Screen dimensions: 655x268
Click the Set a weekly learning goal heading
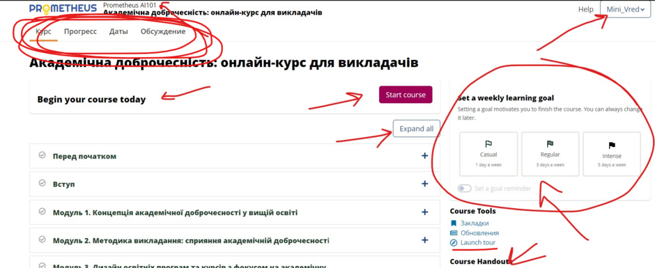pyautogui.click(x=506, y=98)
